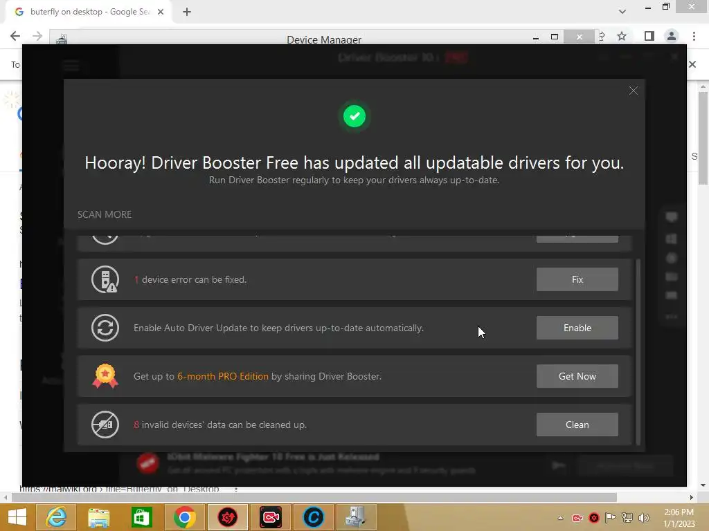Screen dimensions: 709x531
Task: Open the screen recorder taskbar icon
Action: click(271, 517)
